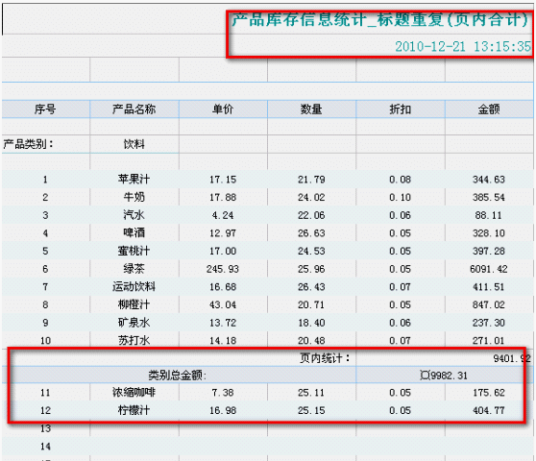Select the 运动饮料 product name cell

coord(134,287)
